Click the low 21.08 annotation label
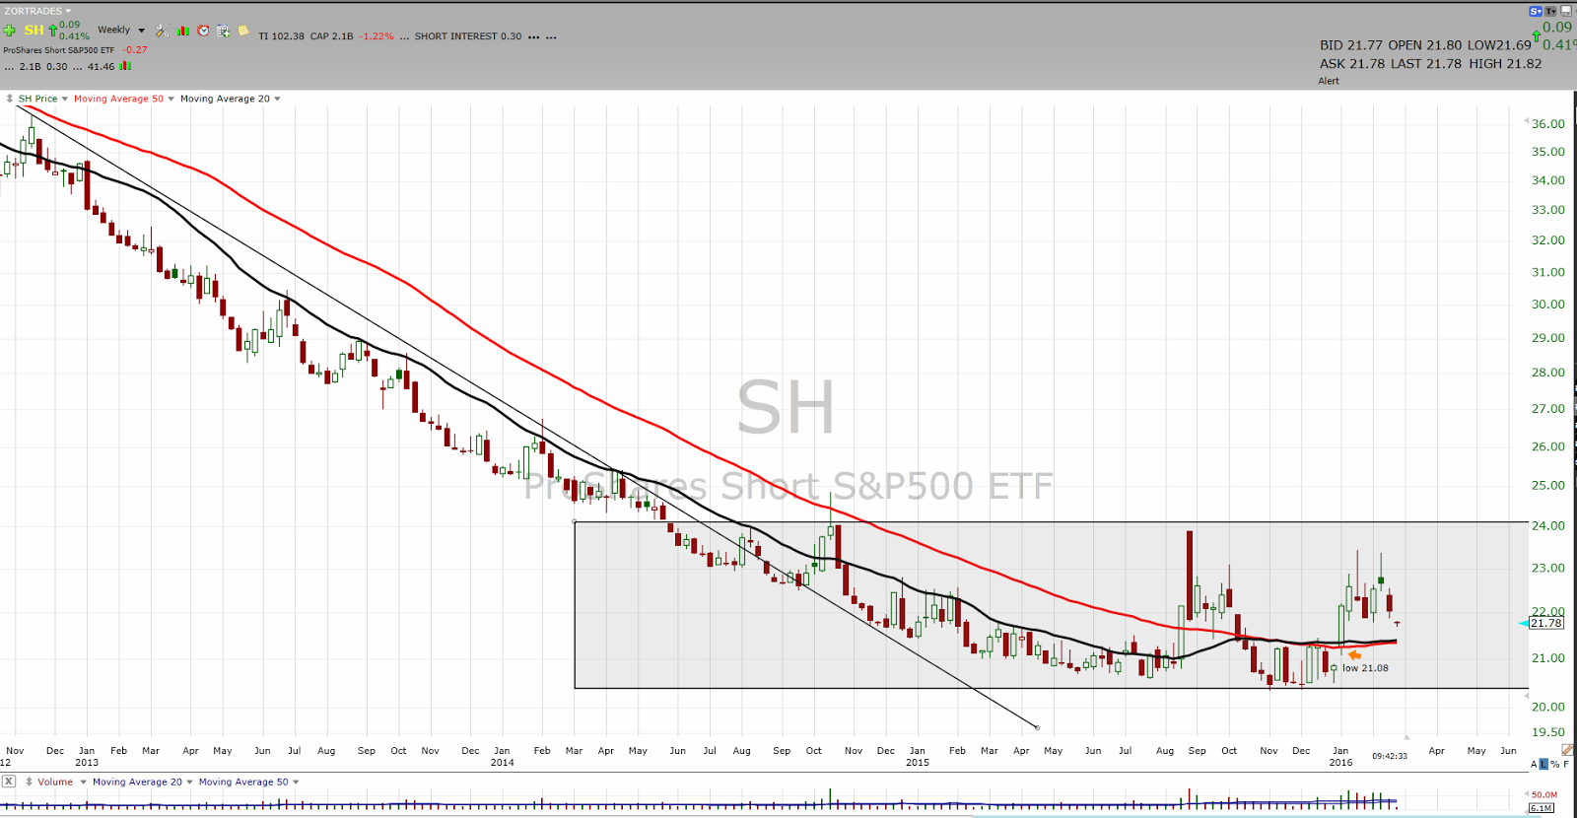This screenshot has width=1577, height=818. [1365, 668]
